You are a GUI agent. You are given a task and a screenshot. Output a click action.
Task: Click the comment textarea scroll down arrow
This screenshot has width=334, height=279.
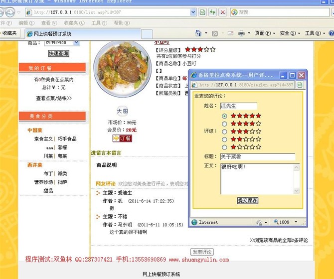point(296,191)
